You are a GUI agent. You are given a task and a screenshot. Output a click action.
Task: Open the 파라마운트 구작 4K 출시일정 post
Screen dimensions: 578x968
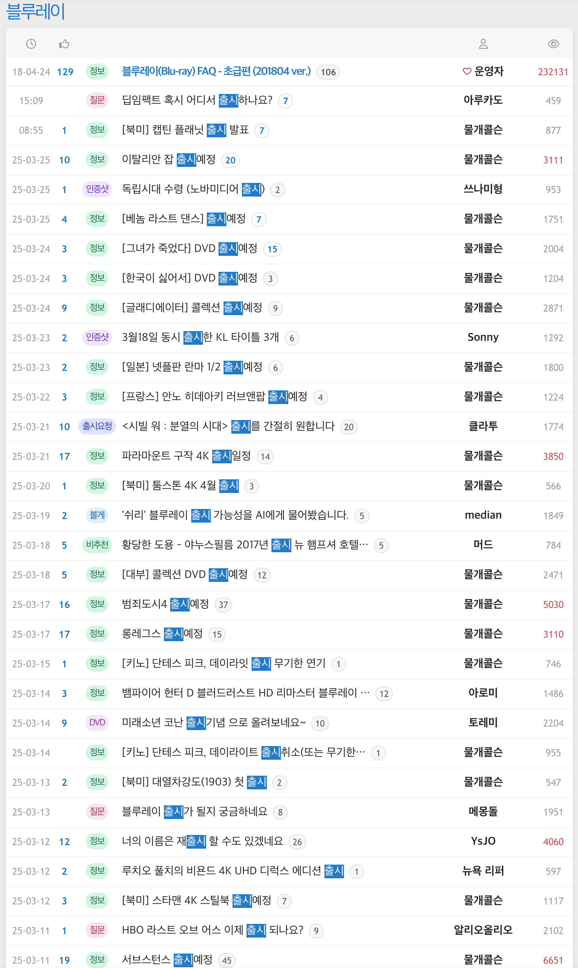tap(189, 456)
